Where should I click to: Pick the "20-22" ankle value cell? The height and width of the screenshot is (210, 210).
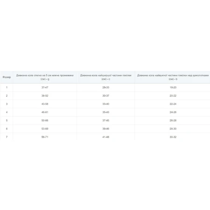173,96
